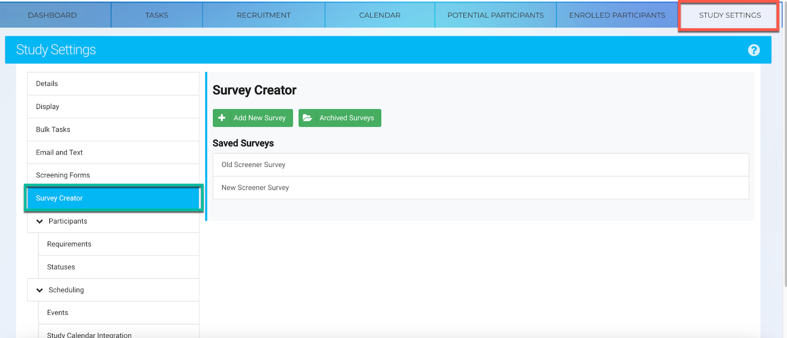The width and height of the screenshot is (787, 338).
Task: Open participant Requirements settings
Action: (x=69, y=244)
